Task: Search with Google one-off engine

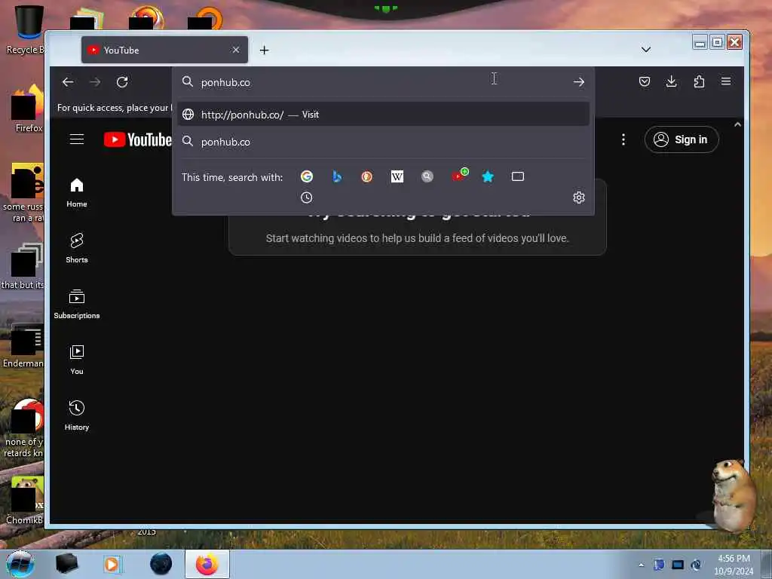Action: tap(307, 176)
